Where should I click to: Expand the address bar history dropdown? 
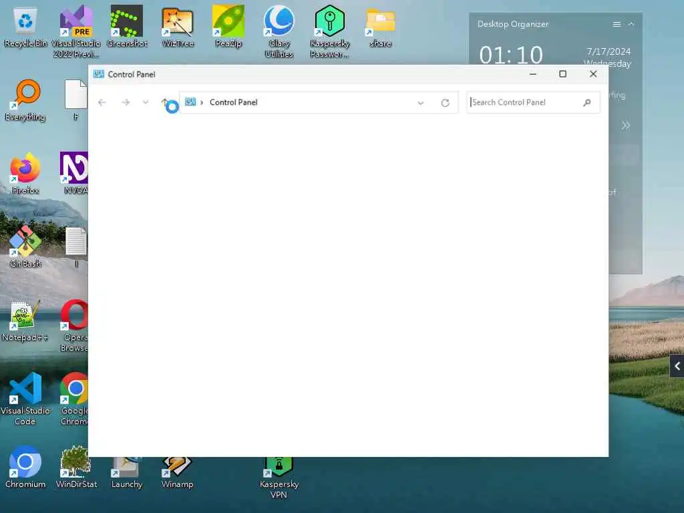[421, 103]
